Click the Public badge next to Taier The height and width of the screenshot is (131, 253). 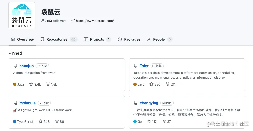(x=157, y=66)
